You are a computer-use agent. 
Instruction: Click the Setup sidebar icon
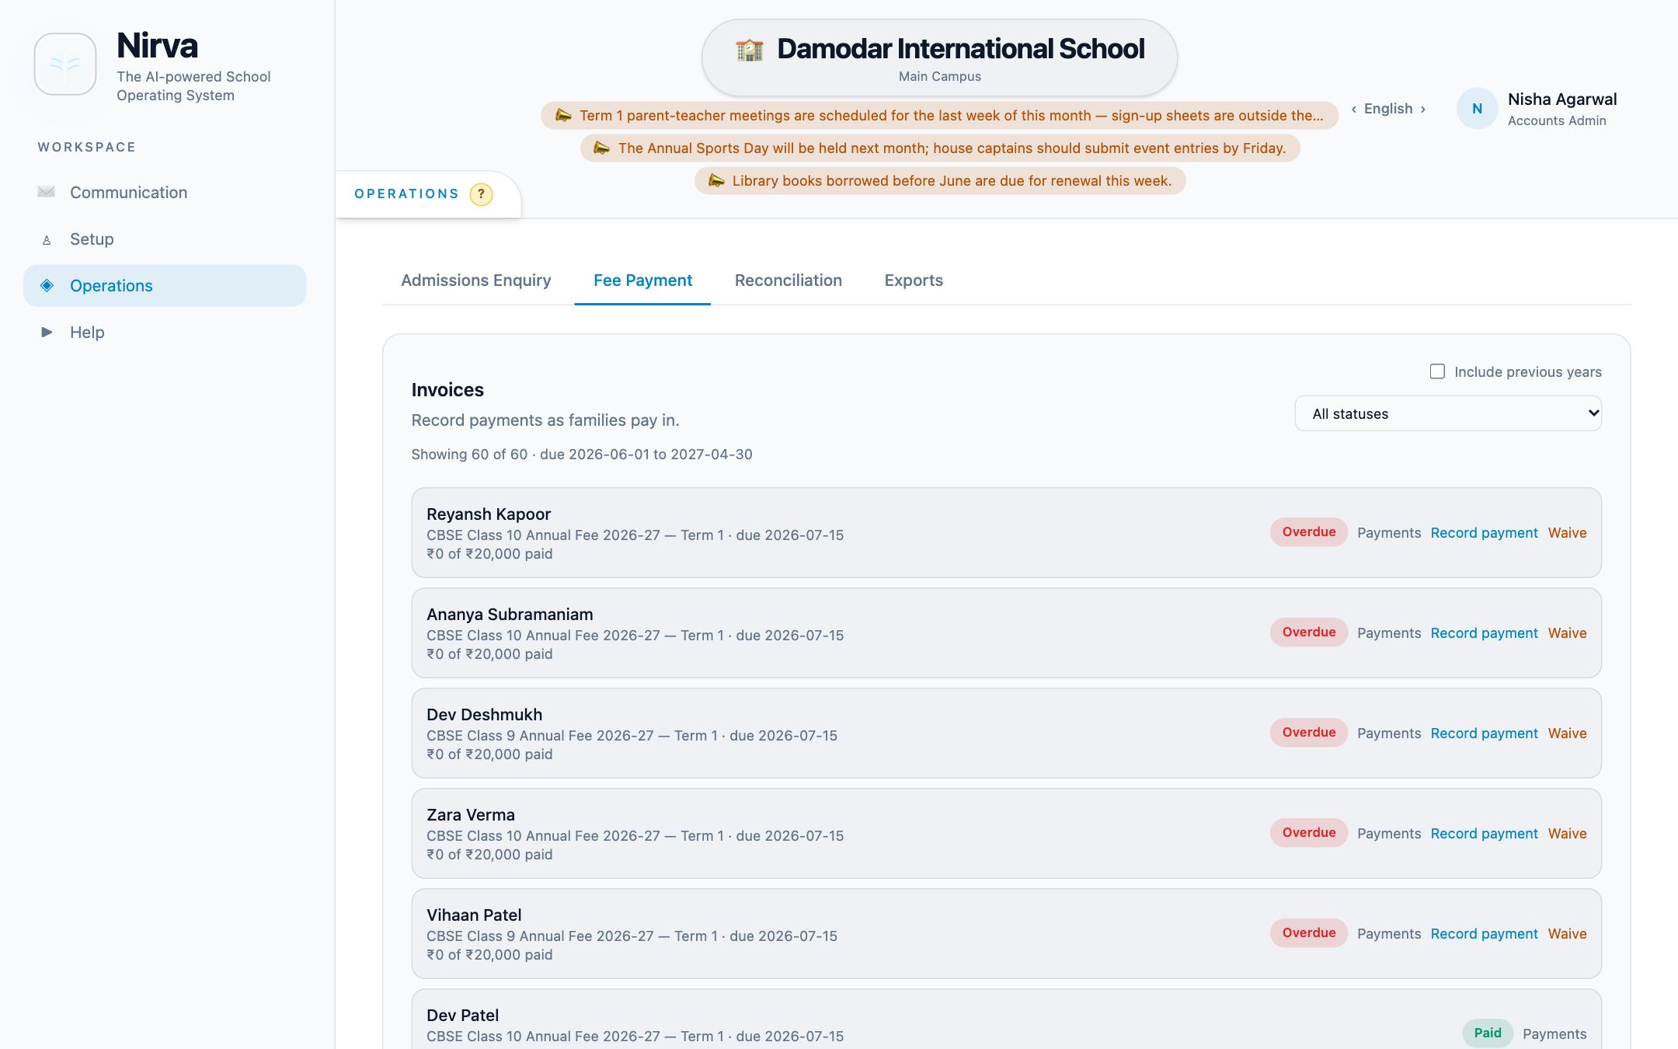[47, 239]
